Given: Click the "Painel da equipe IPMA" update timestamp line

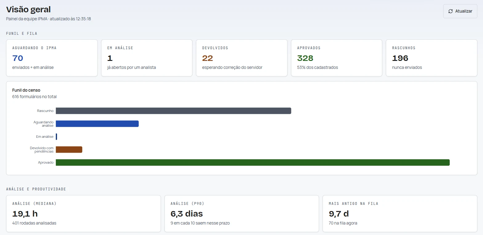Looking at the screenshot, I should 48,19.
